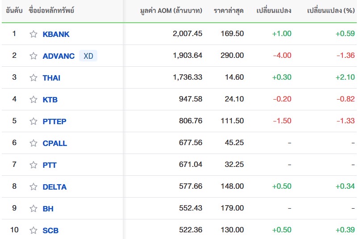Image resolution: width=363 pixels, height=239 pixels.
Task: Open the KBANK stock link
Action: coord(56,34)
